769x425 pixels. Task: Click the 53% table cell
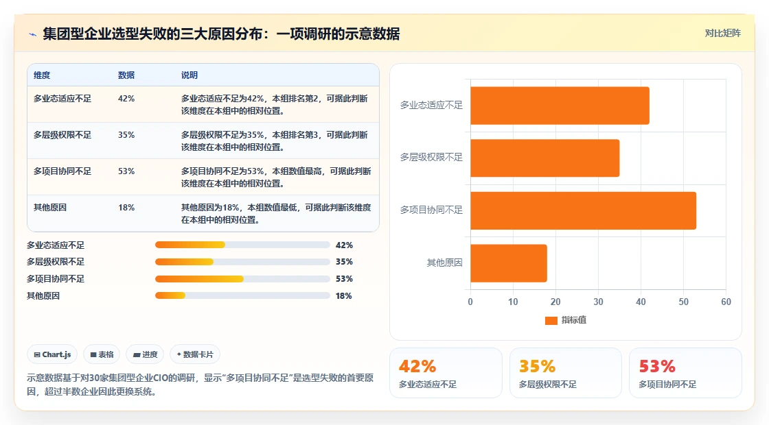(x=126, y=171)
